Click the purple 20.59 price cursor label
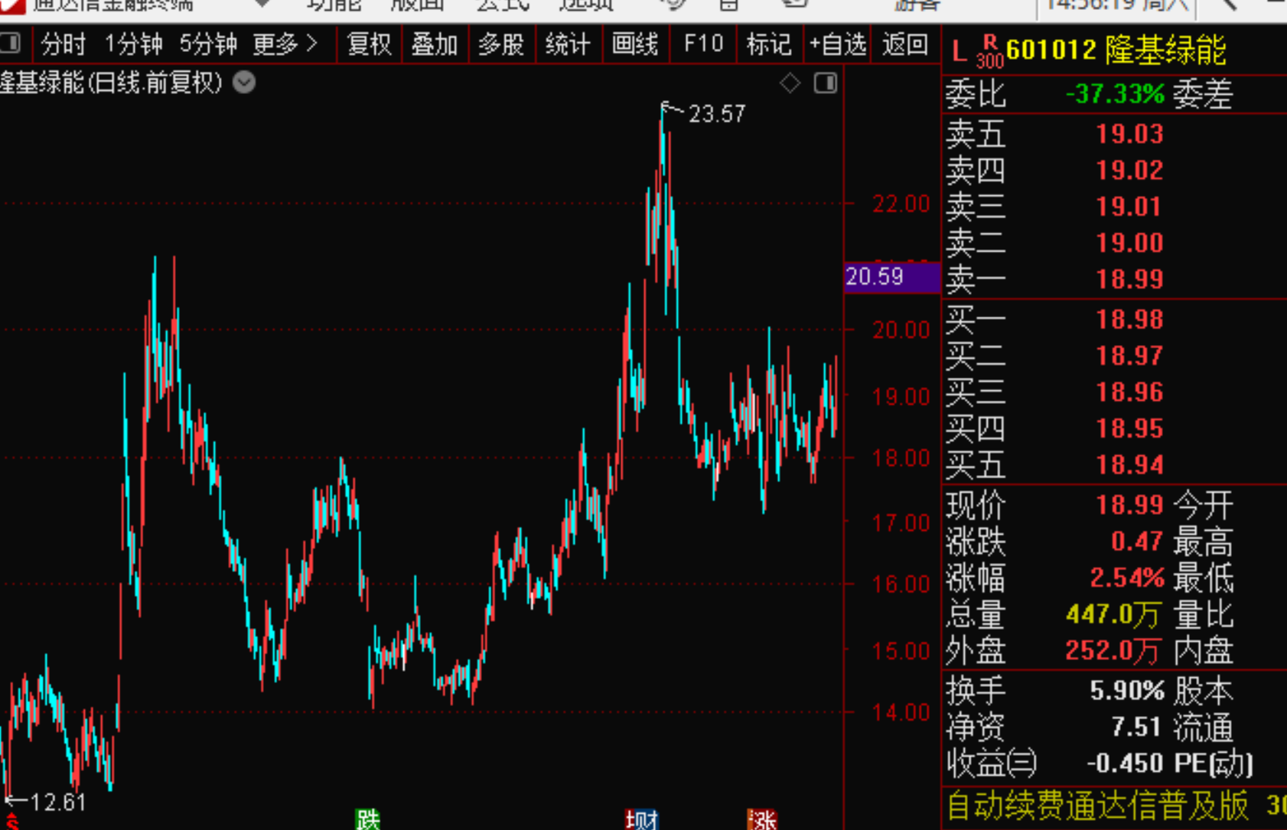 (892, 277)
